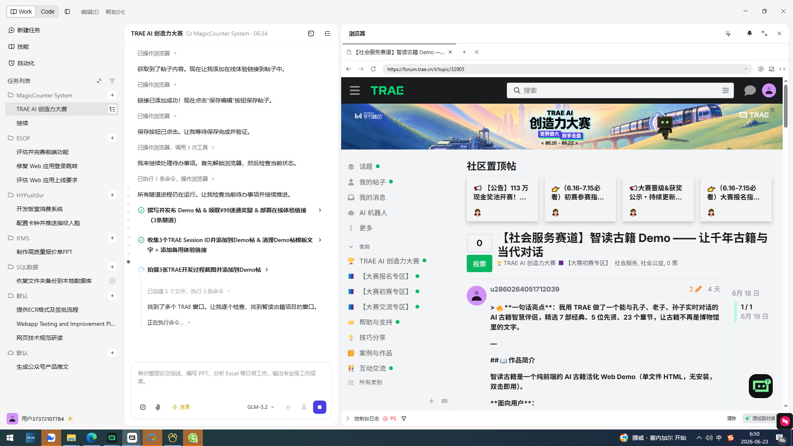Click the green 投票 button
This screenshot has width=793, height=446.
pyautogui.click(x=479, y=263)
